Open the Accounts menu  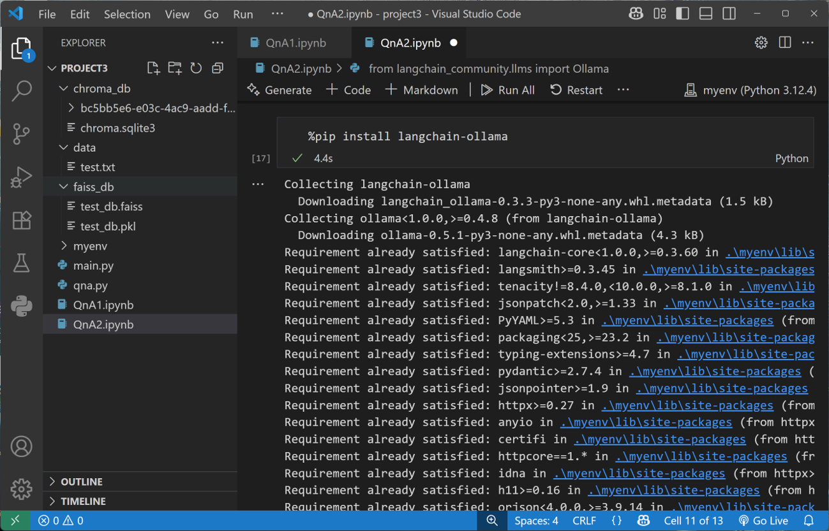click(21, 446)
